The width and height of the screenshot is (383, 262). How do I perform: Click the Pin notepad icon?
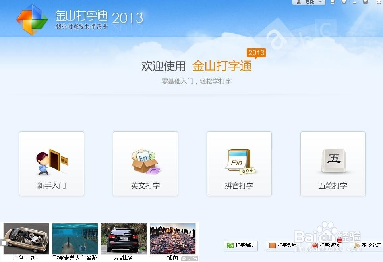click(240, 162)
